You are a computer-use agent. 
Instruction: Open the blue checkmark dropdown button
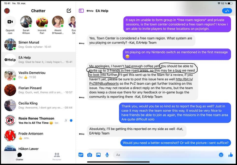click(227, 11)
